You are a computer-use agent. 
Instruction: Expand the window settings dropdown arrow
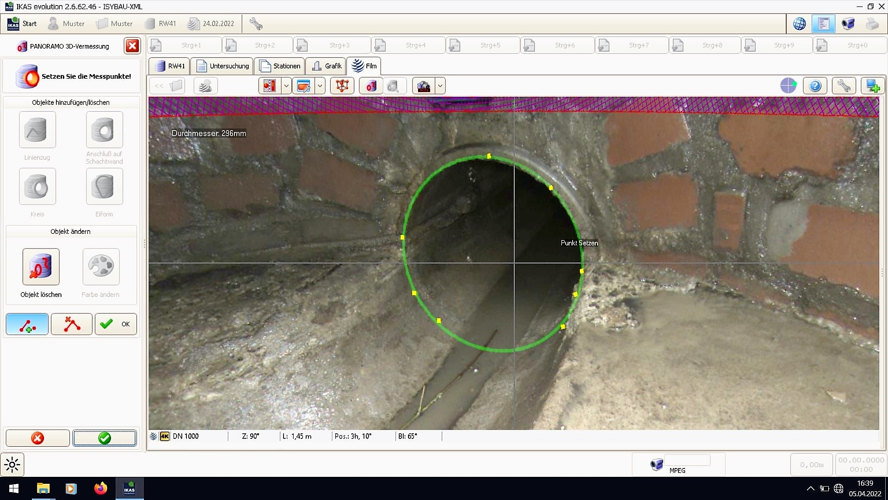click(x=320, y=86)
